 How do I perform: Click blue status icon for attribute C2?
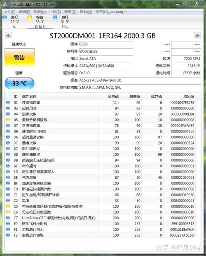[x=8, y=201]
